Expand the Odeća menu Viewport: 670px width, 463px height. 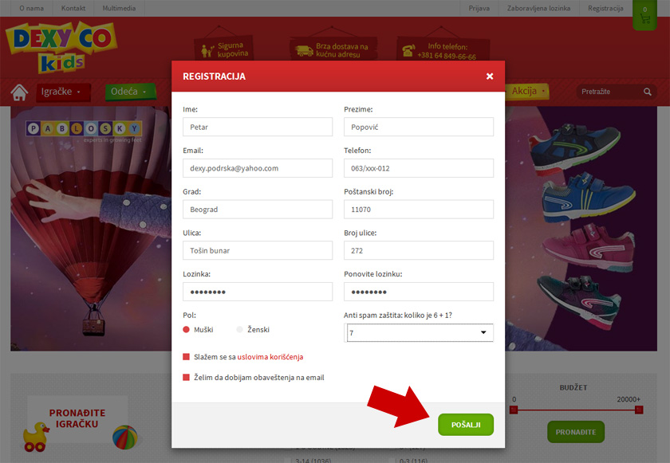(x=130, y=92)
